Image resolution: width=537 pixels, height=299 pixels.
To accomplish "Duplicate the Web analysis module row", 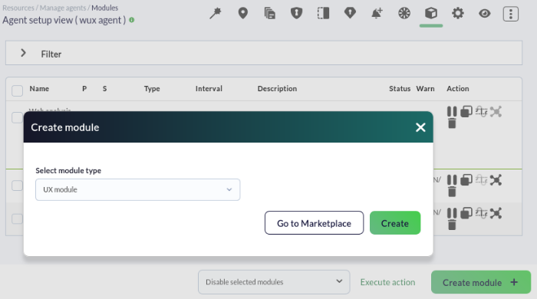I will (x=466, y=111).
